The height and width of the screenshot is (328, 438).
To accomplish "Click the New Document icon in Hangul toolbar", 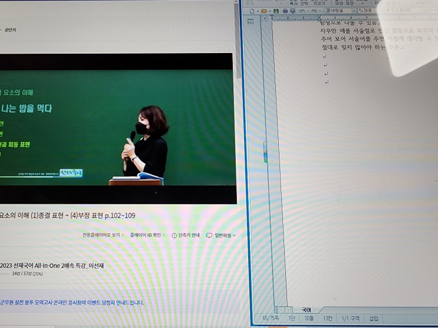I will pos(252,11).
